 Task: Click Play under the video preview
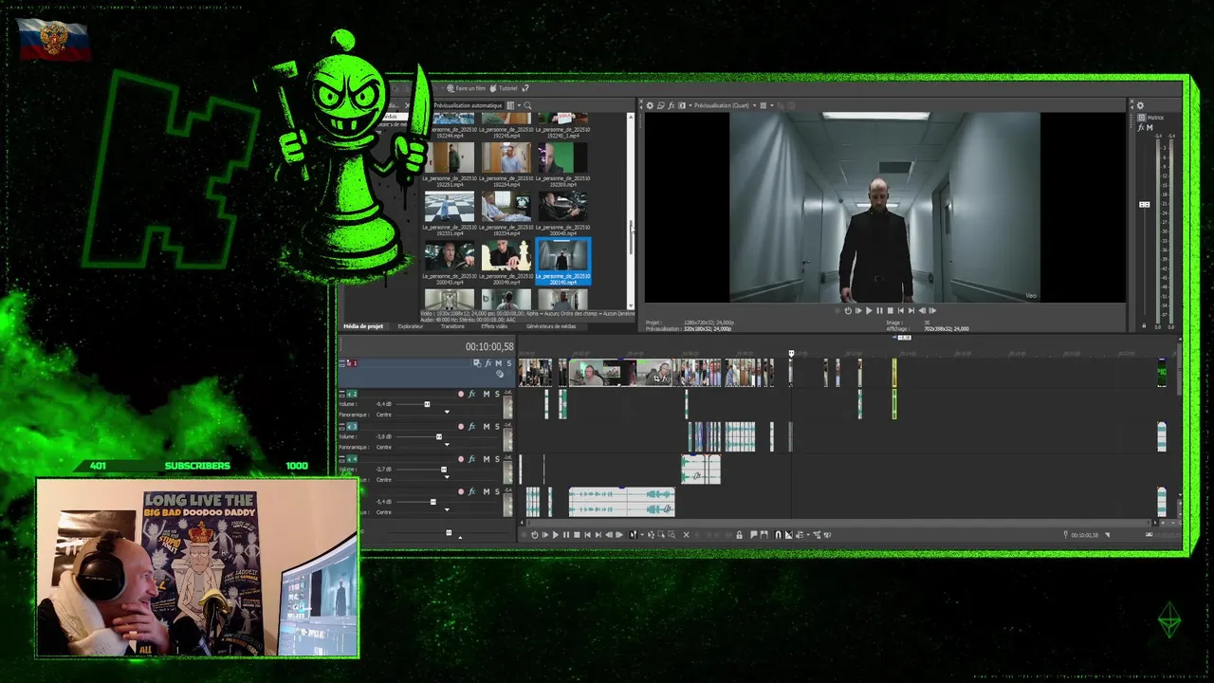pos(869,310)
